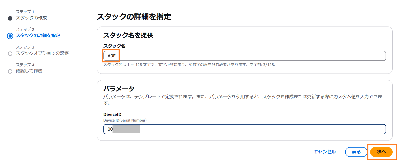Click the スタック名 field label
This screenshot has width=400, height=164.
pos(114,46)
